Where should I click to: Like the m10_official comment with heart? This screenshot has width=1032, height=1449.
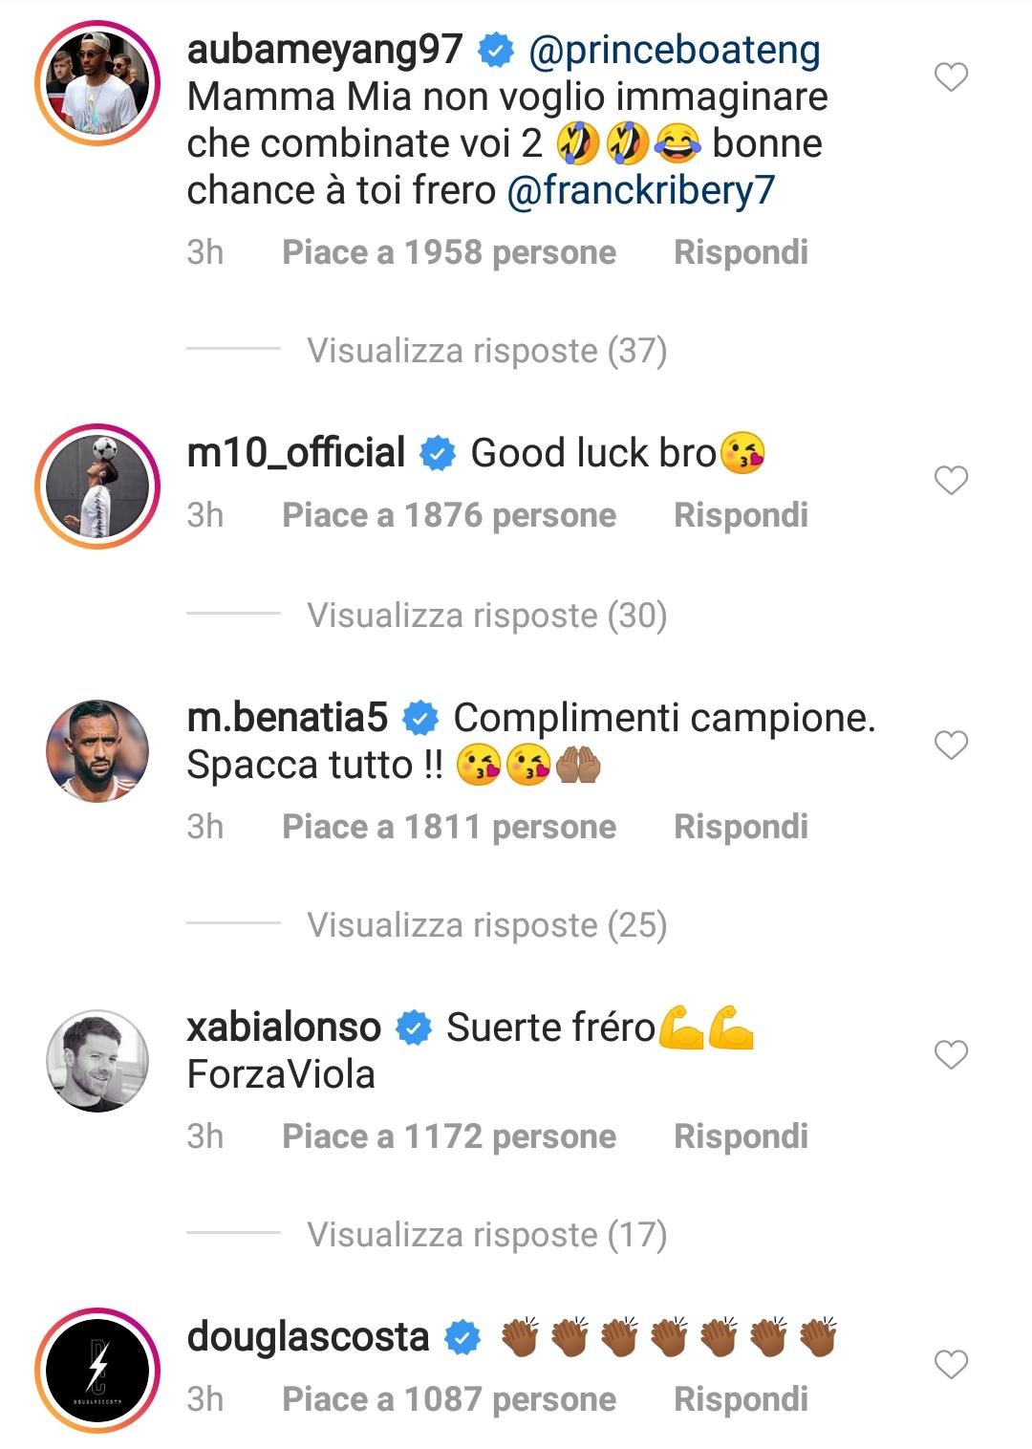click(951, 481)
